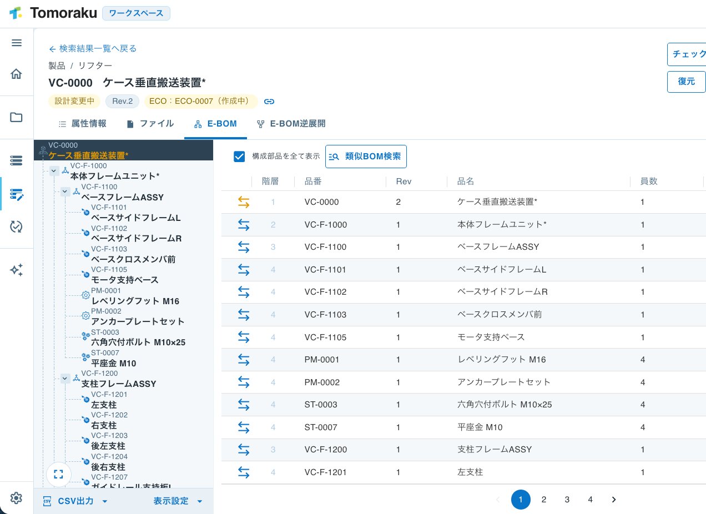Go to the home icon in sidebar
Viewport: 706px width, 514px height.
coord(17,74)
